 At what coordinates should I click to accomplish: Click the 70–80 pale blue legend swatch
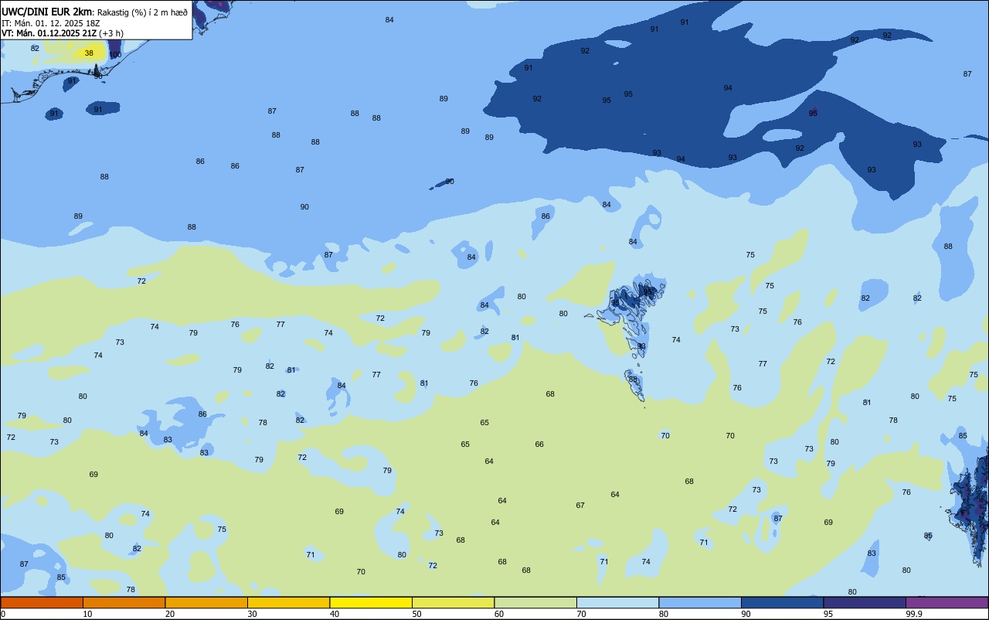coord(617,602)
